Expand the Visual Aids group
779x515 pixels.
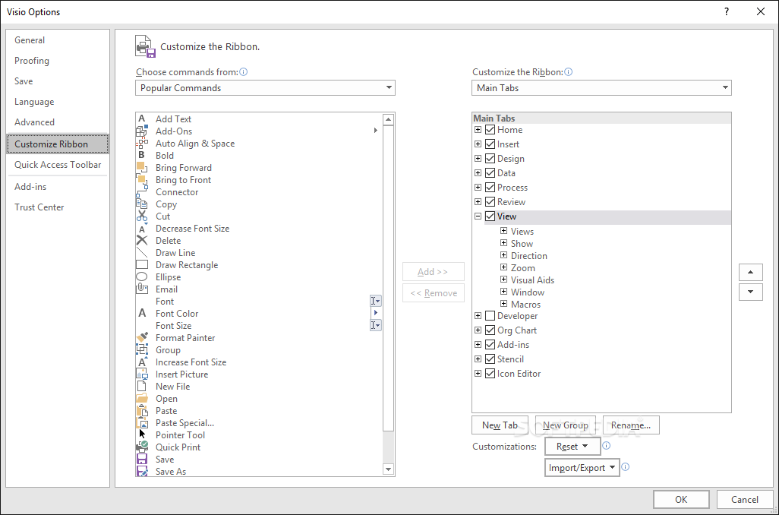click(503, 280)
